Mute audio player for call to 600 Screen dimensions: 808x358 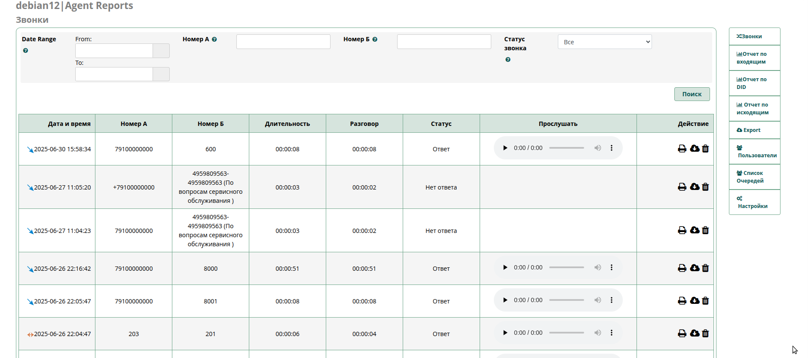click(597, 148)
